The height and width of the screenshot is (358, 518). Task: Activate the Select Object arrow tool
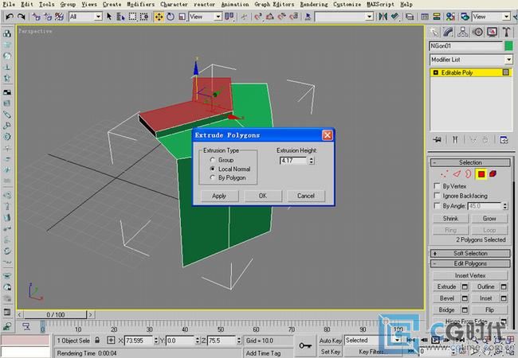pos(109,17)
